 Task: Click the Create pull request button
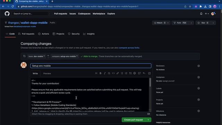[x=134, y=120]
